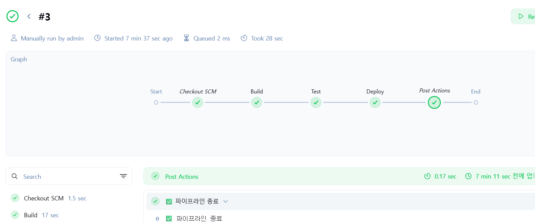Select the Deploy stage node in graph
Viewport: 535px width, 223px height.
pyautogui.click(x=375, y=102)
